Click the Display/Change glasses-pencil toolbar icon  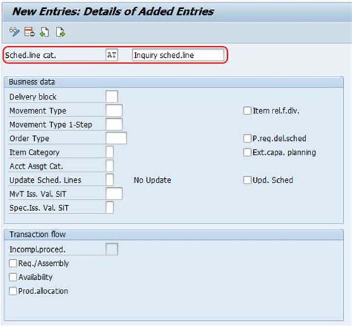click(x=14, y=32)
